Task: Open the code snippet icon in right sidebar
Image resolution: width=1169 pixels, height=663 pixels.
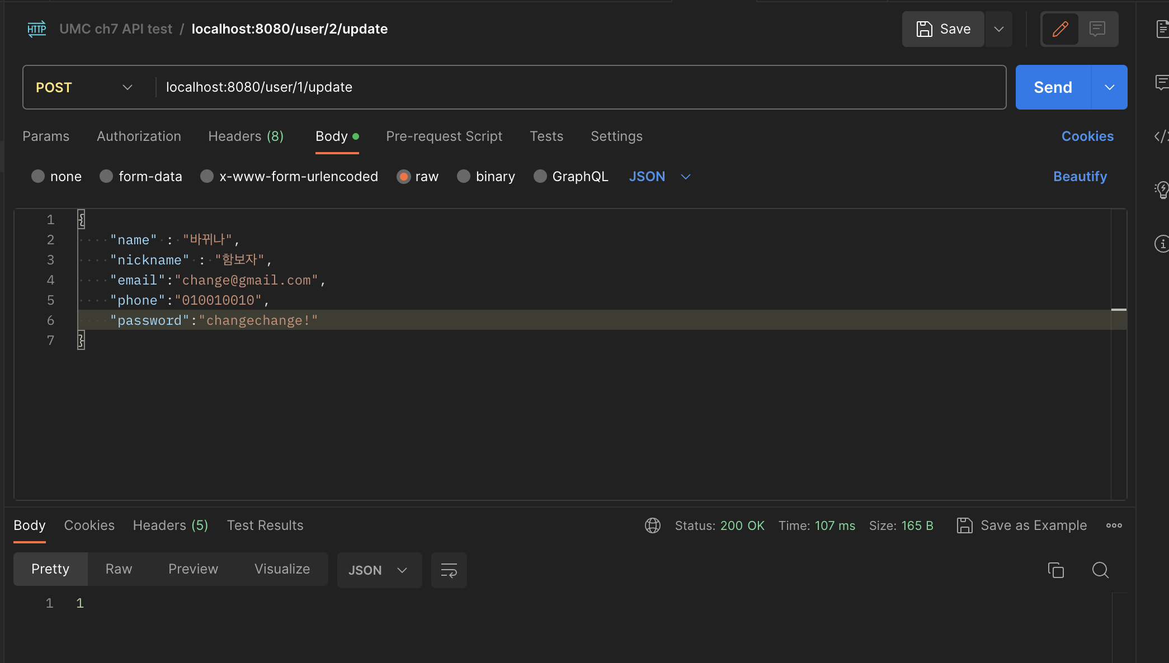Action: click(1162, 136)
